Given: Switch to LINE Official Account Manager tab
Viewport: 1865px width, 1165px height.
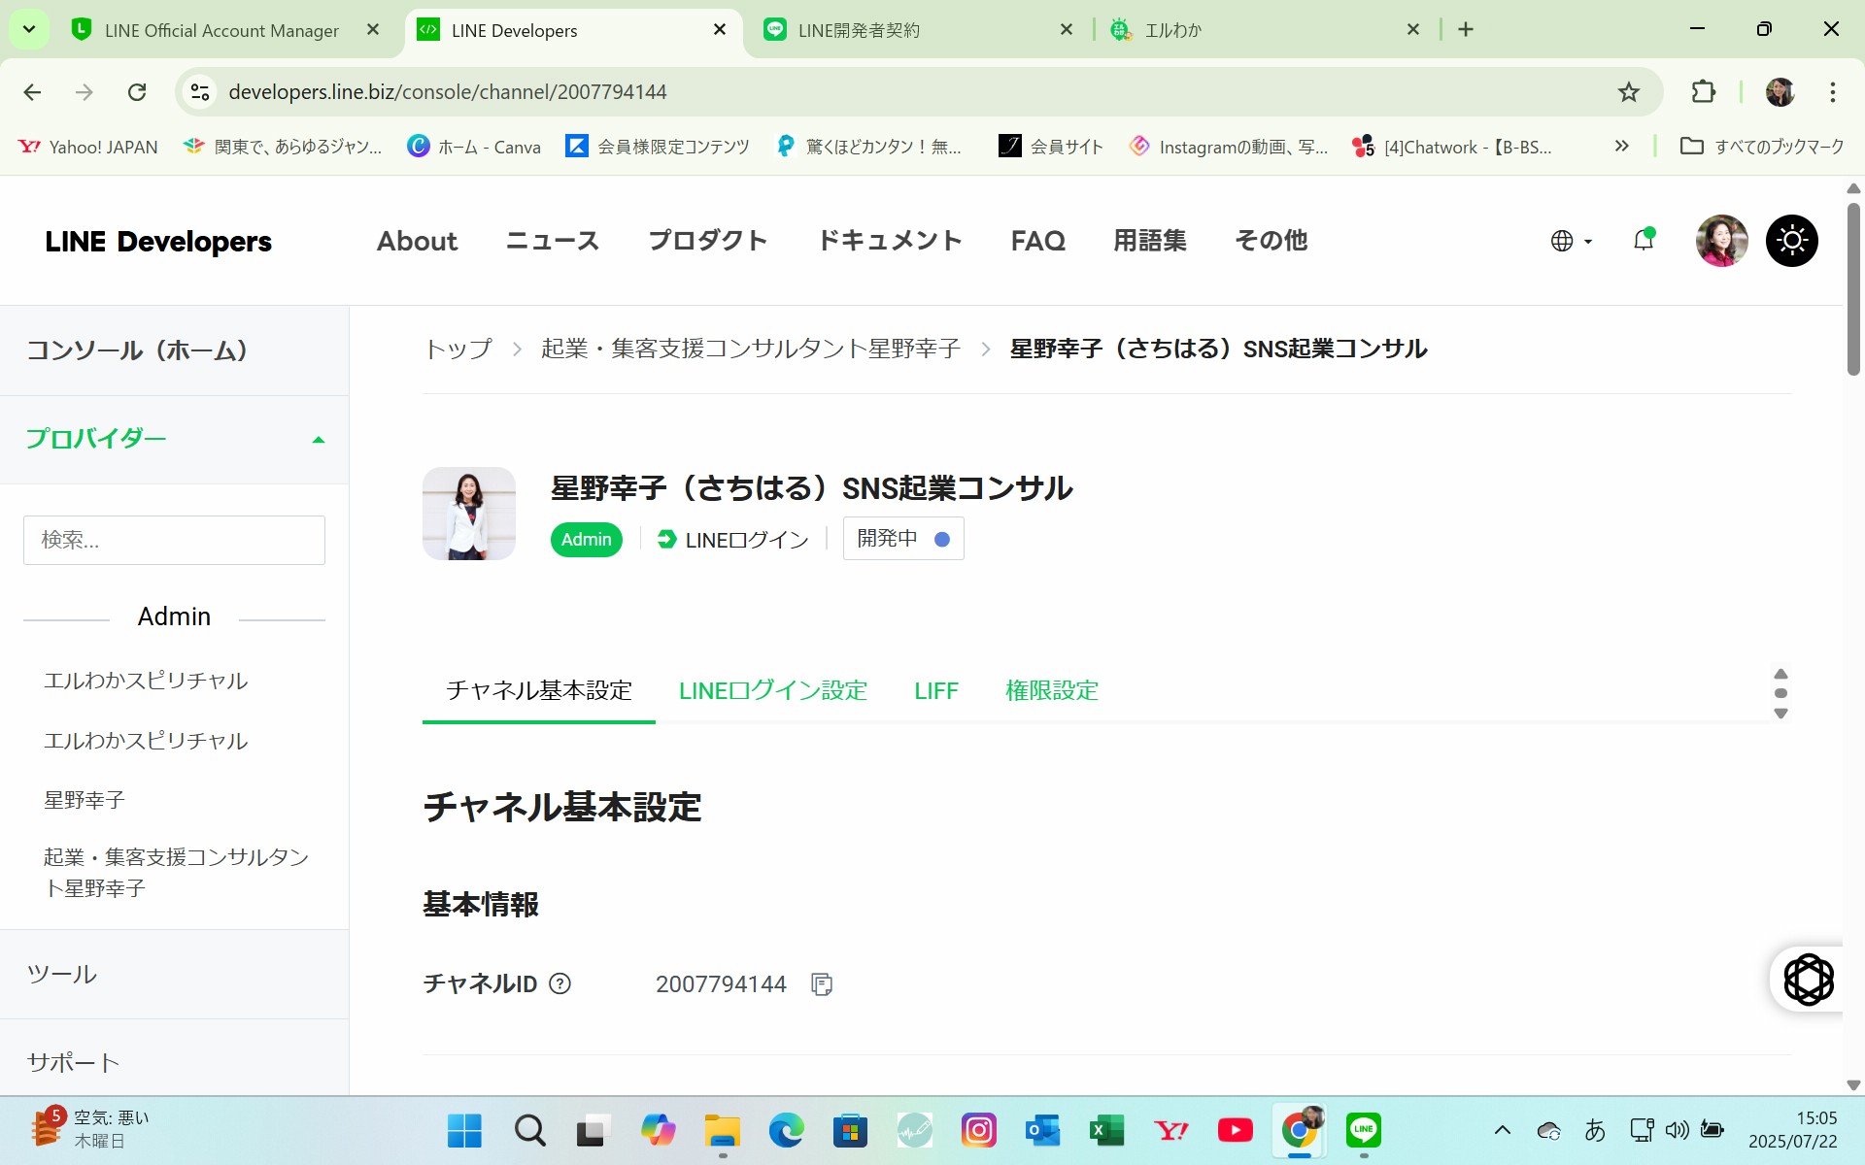Looking at the screenshot, I should (x=222, y=30).
